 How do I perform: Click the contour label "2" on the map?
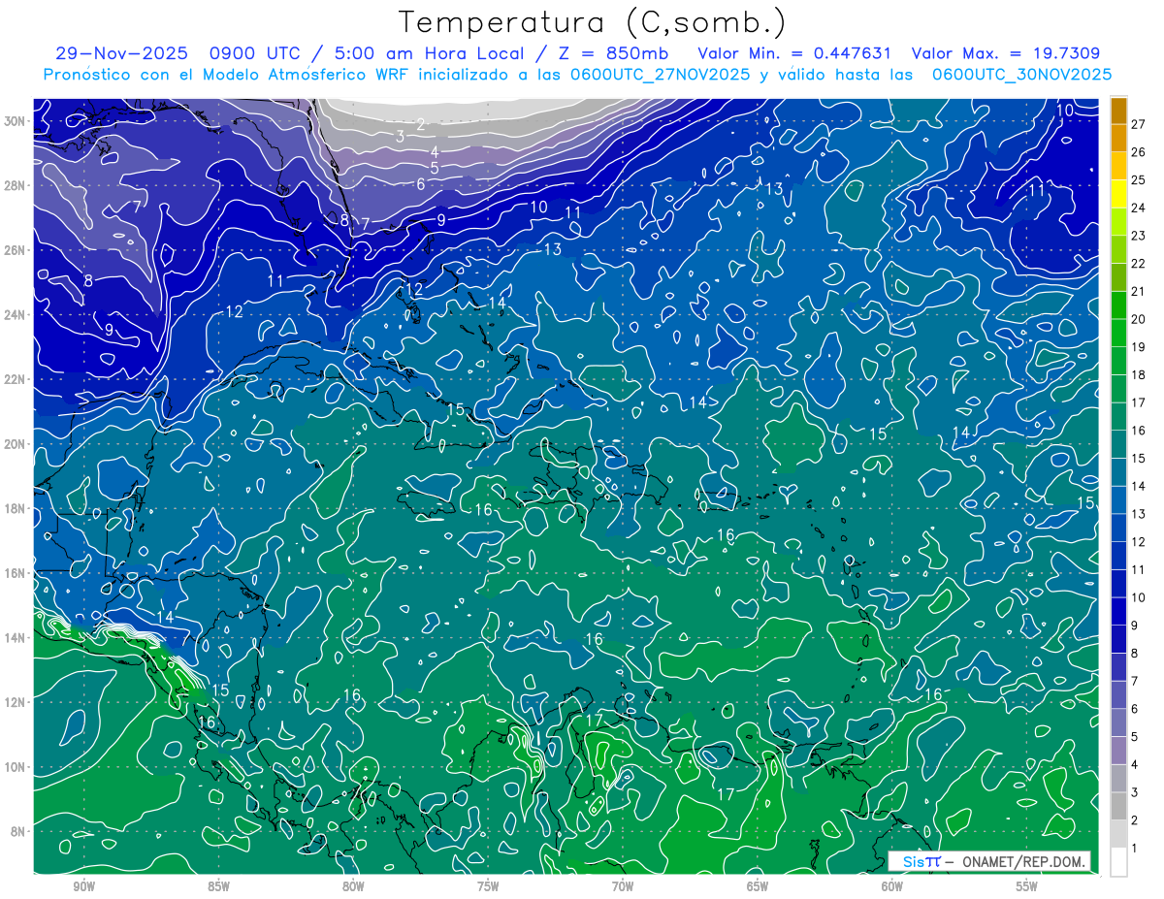tap(421, 124)
